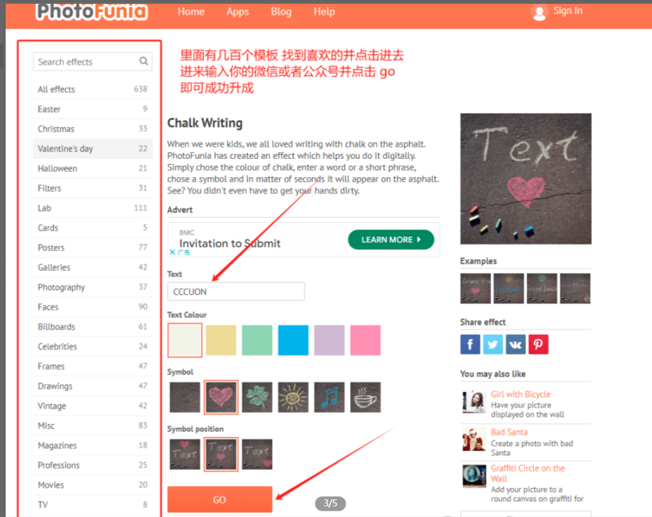Click the Girl with Bicycle title link
652x517 pixels.
click(521, 394)
